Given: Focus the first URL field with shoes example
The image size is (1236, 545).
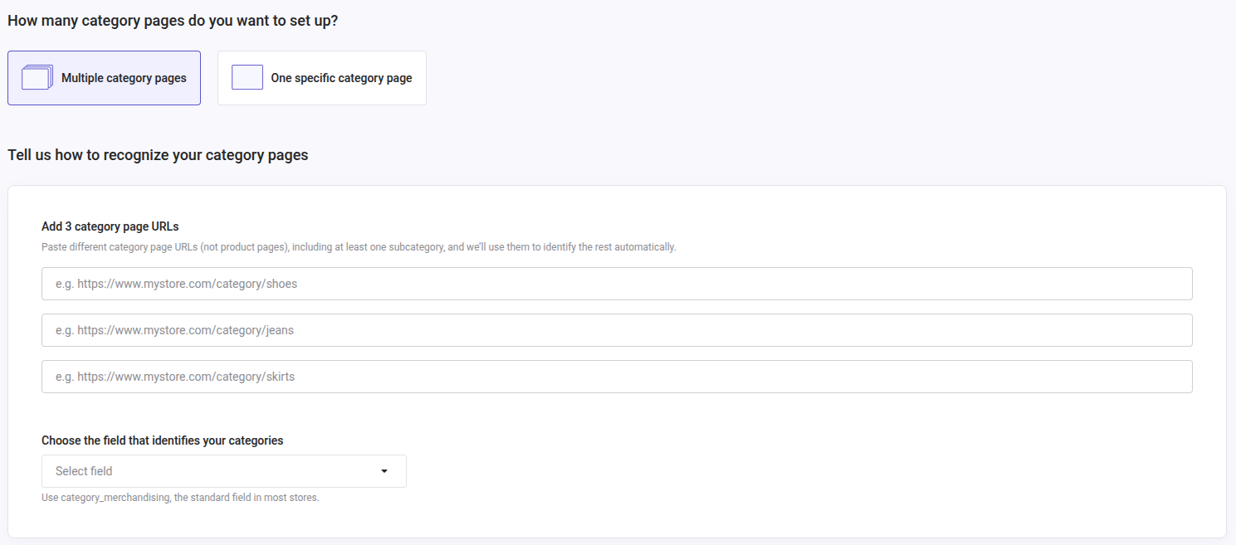Looking at the screenshot, I should [616, 284].
